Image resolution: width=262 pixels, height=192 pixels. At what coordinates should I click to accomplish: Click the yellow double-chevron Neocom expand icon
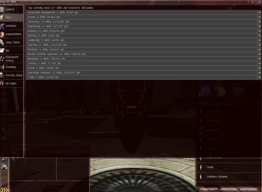coord(4,190)
